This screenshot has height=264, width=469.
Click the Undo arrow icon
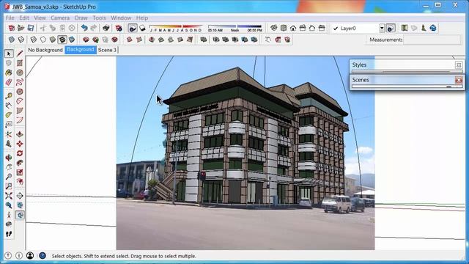tap(84, 28)
